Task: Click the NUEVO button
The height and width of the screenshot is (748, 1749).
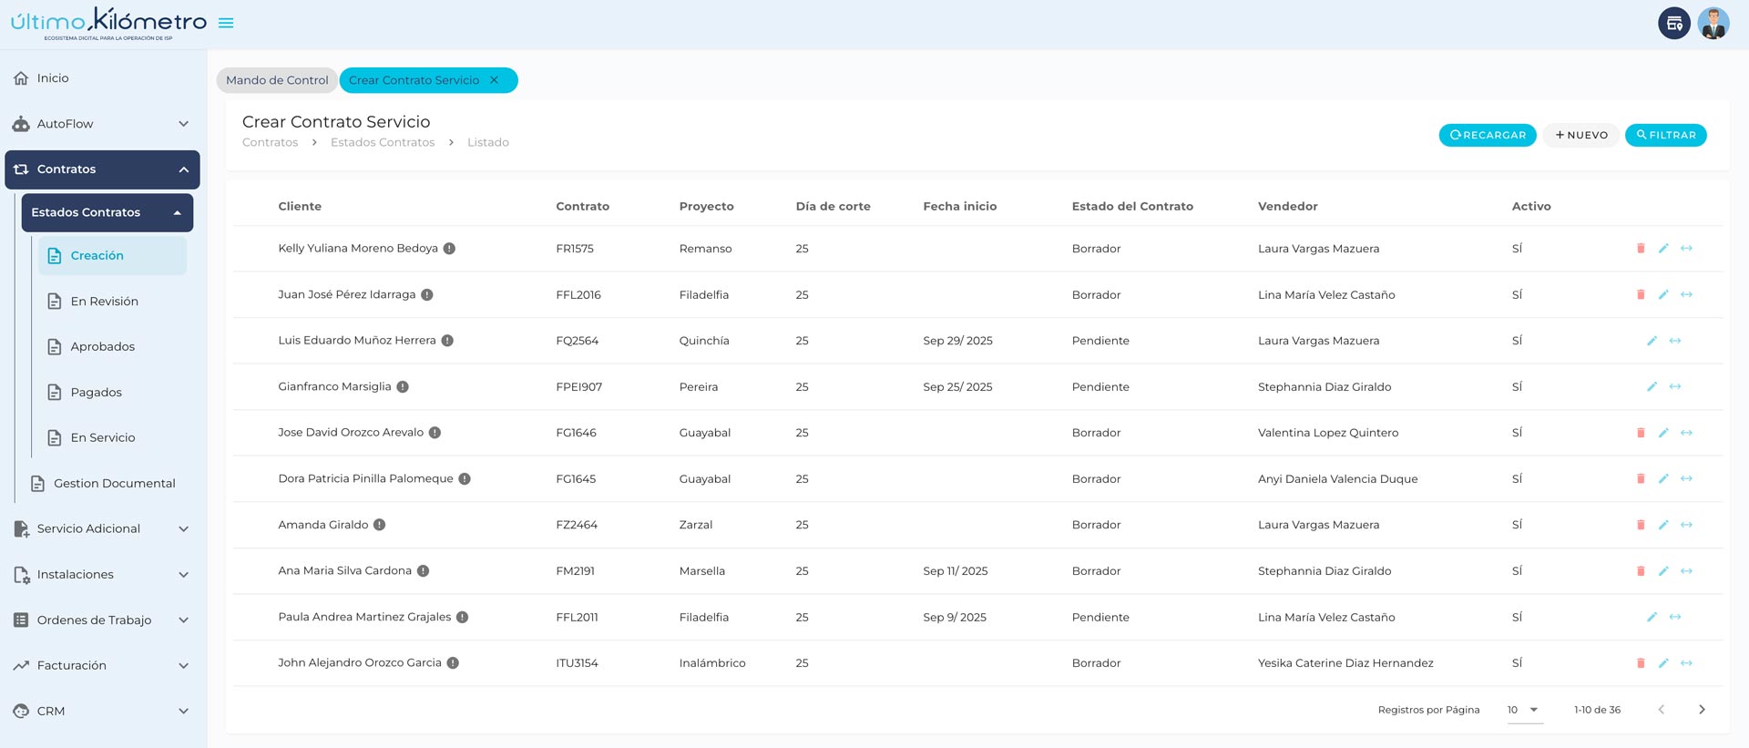Action: pyautogui.click(x=1581, y=135)
